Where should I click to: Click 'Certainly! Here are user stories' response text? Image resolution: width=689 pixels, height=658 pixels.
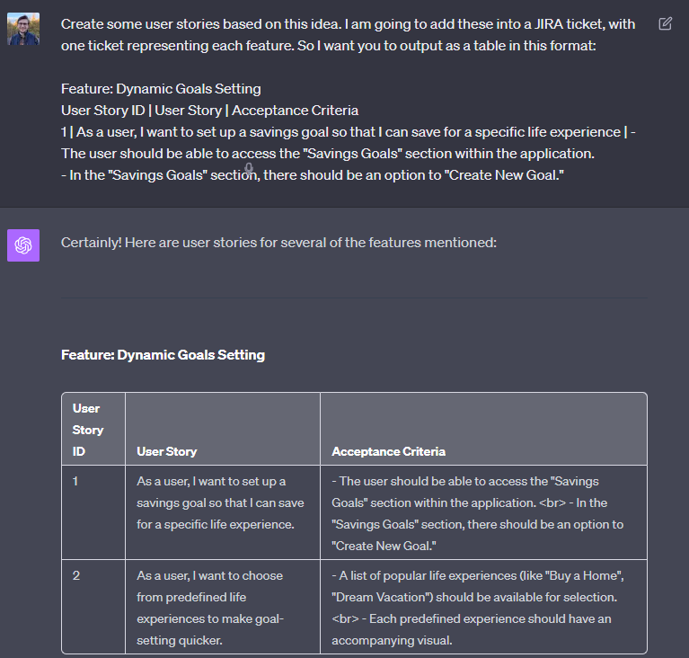click(x=278, y=243)
